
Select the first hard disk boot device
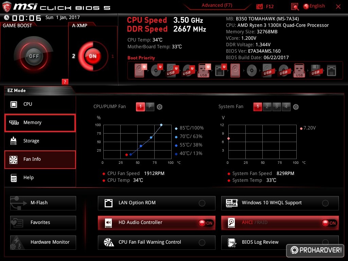[x=140, y=70]
